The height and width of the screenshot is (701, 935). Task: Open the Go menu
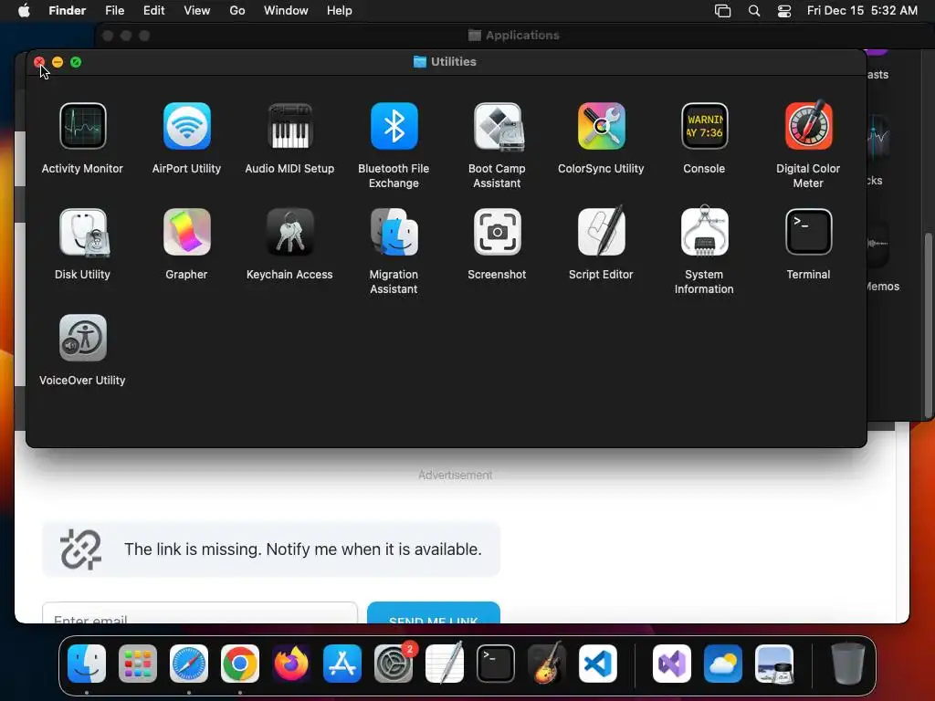click(237, 11)
